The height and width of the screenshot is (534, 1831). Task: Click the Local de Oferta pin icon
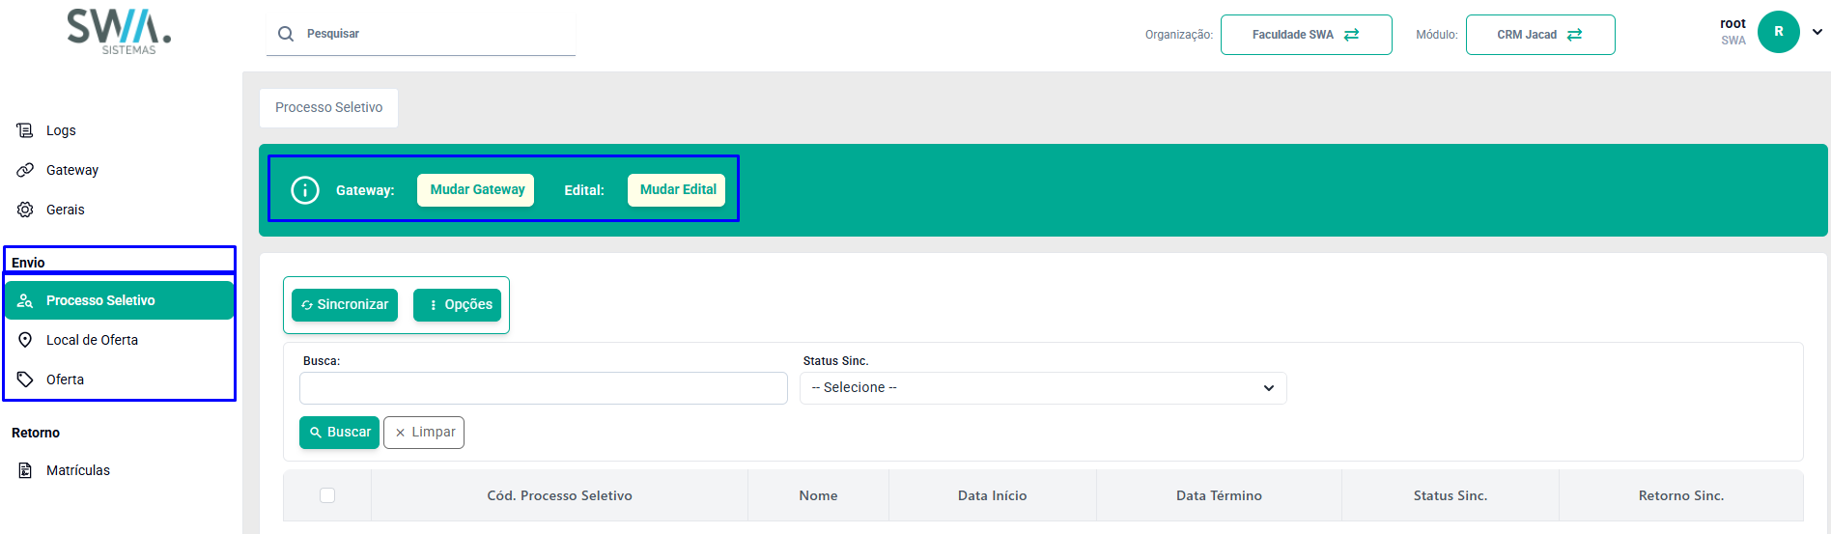[25, 340]
